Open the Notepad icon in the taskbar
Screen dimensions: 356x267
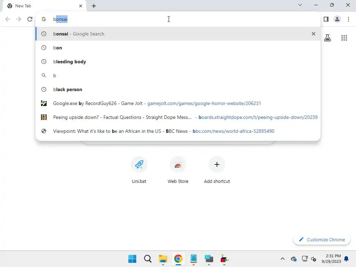[193, 259]
